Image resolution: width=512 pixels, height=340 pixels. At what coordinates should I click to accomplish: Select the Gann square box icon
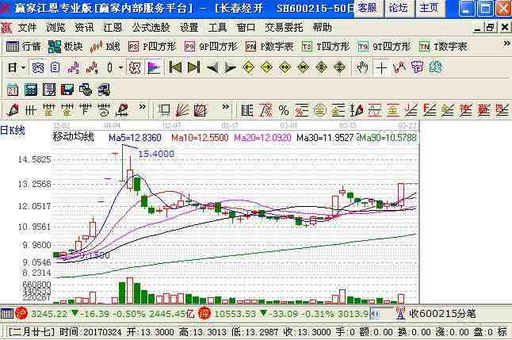tap(201, 110)
